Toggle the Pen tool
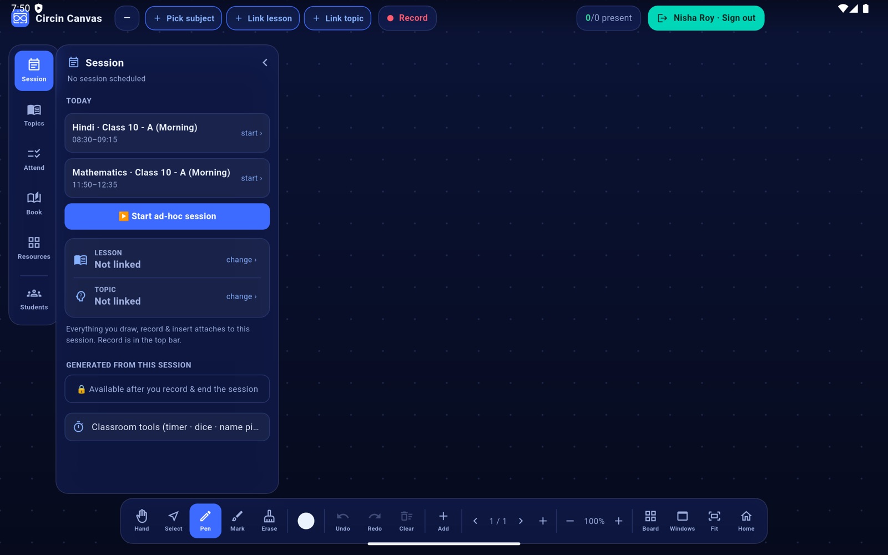The width and height of the screenshot is (888, 555). [x=205, y=521]
